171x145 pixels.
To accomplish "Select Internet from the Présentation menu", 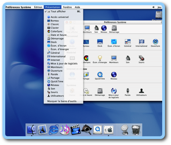I will click(x=63, y=60).
